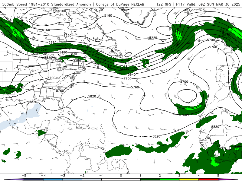The width and height of the screenshot is (242, 181).
Task: Click the 5640 label over the southwest US
Action: (x=11, y=88)
